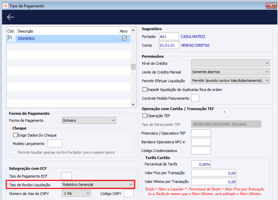Viewport: 278px width, 200px height.
Task: Select the DINHEIRO row in the list
Action: [68, 38]
